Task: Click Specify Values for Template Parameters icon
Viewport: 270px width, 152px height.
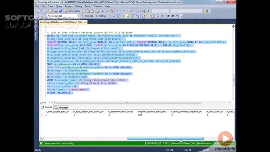Action: point(178,16)
